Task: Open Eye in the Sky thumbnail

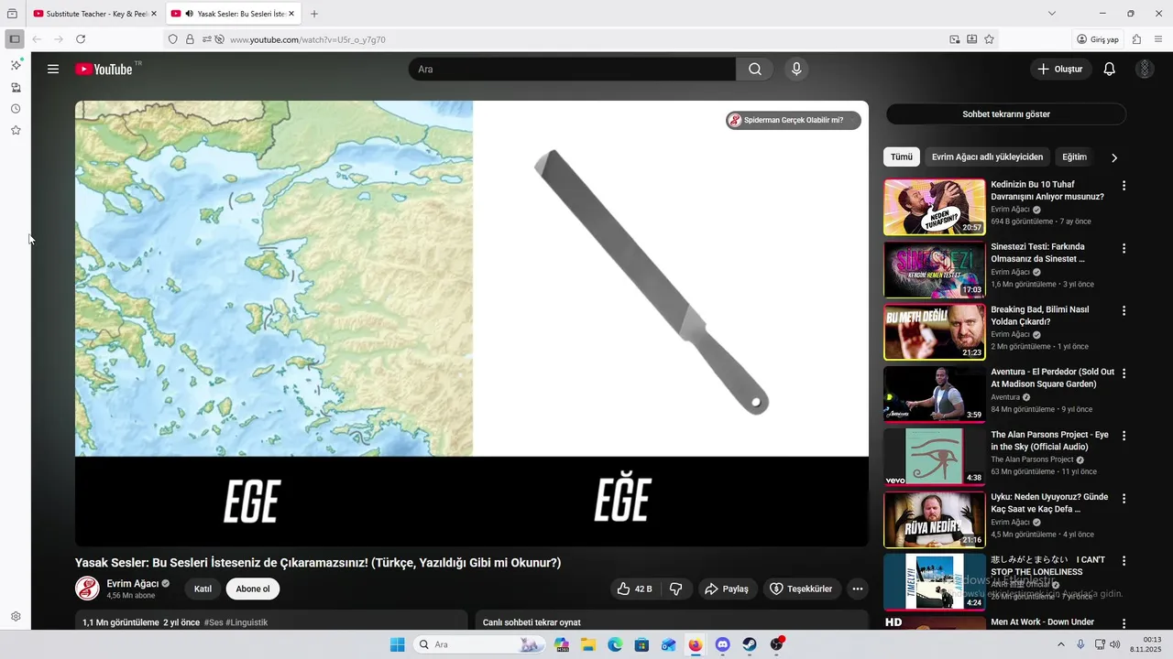Action: [935, 457]
